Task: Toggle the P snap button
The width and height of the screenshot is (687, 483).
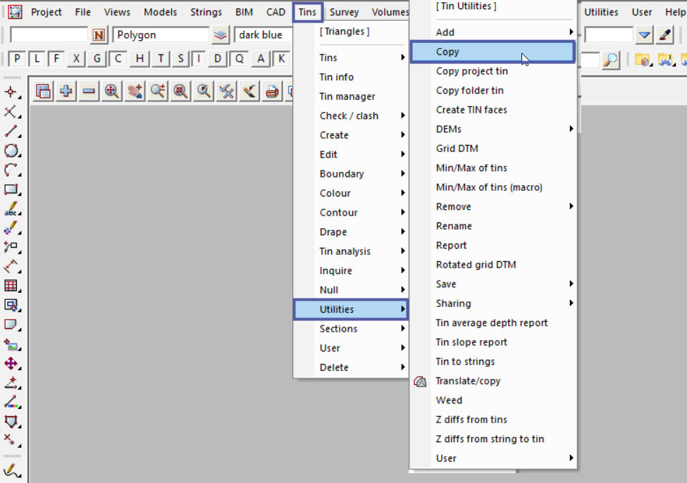Action: [17, 58]
